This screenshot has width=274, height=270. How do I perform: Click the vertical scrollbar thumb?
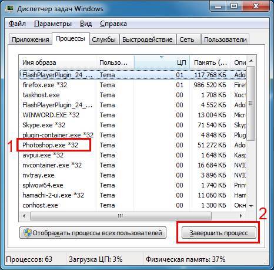click(251, 103)
